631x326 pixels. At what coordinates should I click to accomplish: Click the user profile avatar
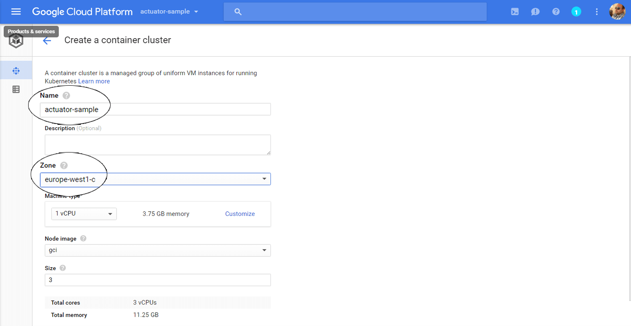617,11
